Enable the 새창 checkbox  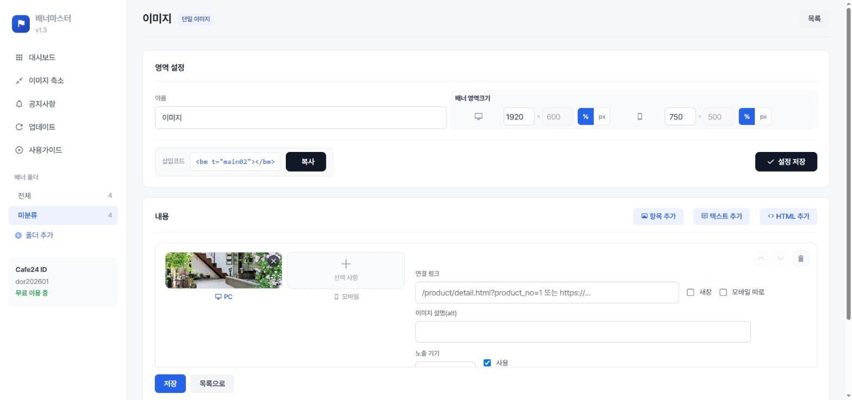[x=691, y=293]
